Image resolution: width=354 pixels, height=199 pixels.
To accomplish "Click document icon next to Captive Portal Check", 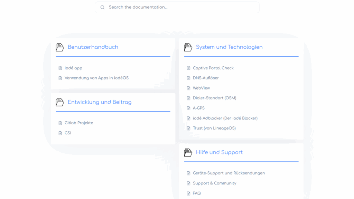I will [x=188, y=68].
